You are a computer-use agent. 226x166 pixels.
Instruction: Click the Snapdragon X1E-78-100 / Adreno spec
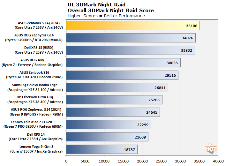coord(35,102)
